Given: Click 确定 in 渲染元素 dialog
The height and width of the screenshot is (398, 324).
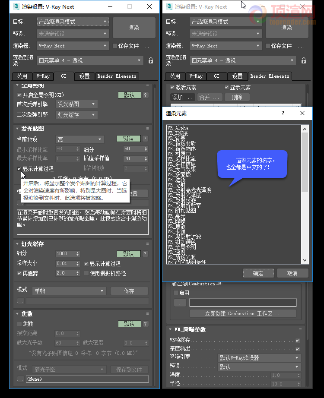Looking at the screenshot, I should pyautogui.click(x=258, y=273).
